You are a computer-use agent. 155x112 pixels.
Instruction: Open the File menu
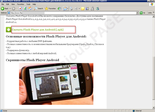(x=3, y=4)
